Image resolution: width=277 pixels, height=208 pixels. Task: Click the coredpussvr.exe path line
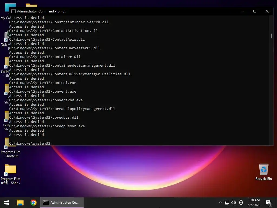(x=47, y=126)
